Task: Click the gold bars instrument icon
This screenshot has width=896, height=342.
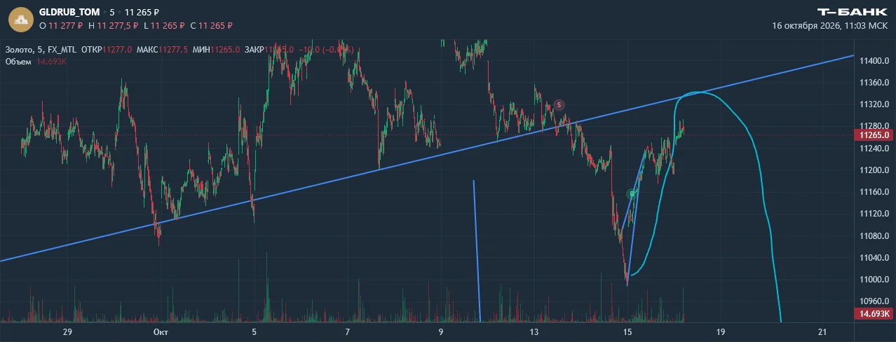Action: pos(20,18)
